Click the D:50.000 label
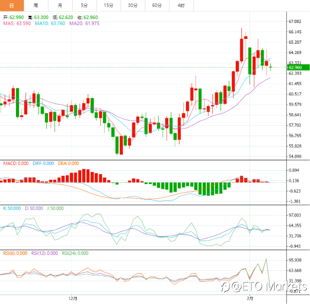 34,208
